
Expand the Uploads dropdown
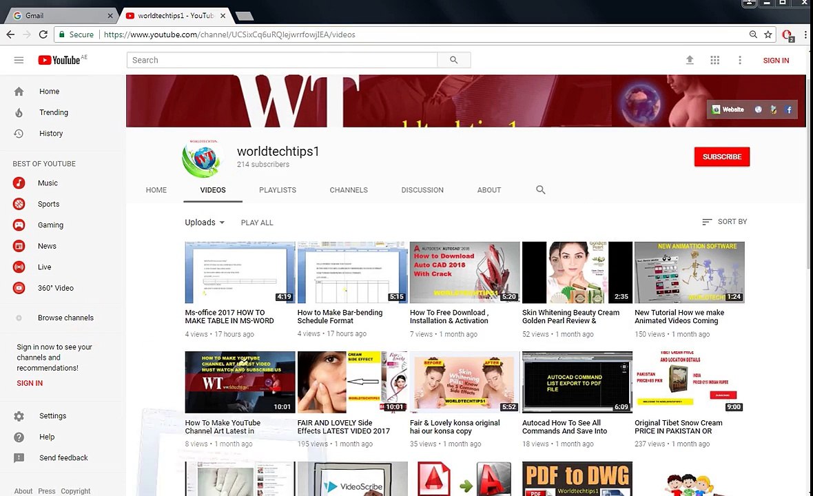click(205, 223)
